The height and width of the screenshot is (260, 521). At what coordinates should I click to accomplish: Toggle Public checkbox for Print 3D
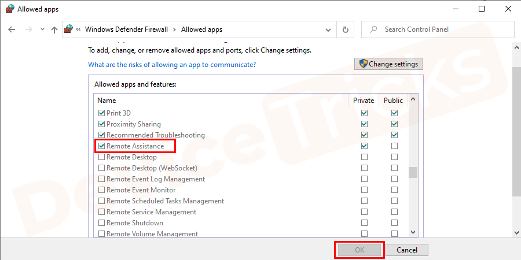394,113
